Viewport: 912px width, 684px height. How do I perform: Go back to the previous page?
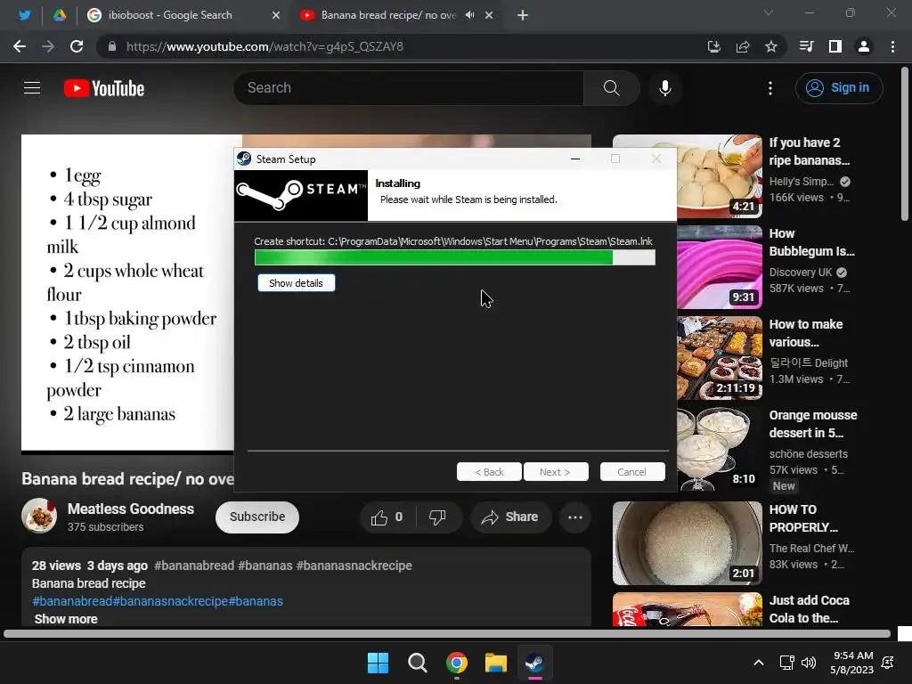click(x=20, y=46)
